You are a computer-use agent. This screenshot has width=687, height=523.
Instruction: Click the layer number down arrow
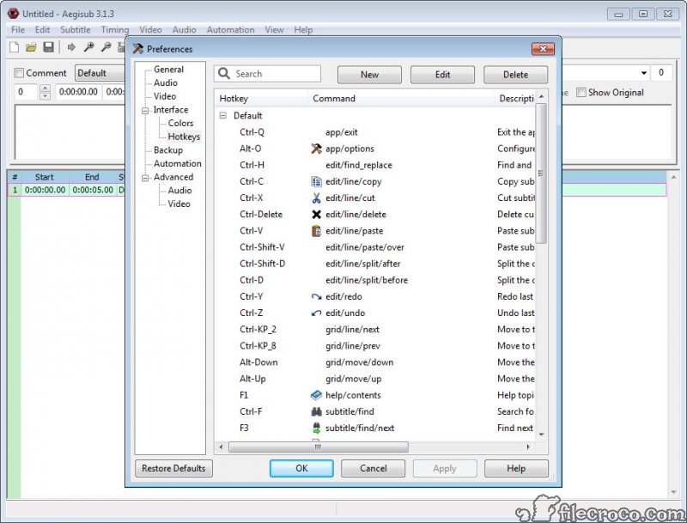click(x=45, y=96)
